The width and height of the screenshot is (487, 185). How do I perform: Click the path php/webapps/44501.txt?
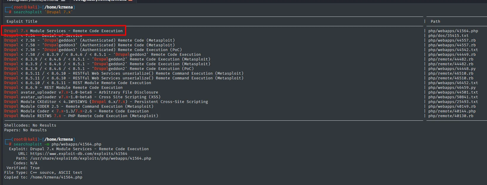click(453, 92)
